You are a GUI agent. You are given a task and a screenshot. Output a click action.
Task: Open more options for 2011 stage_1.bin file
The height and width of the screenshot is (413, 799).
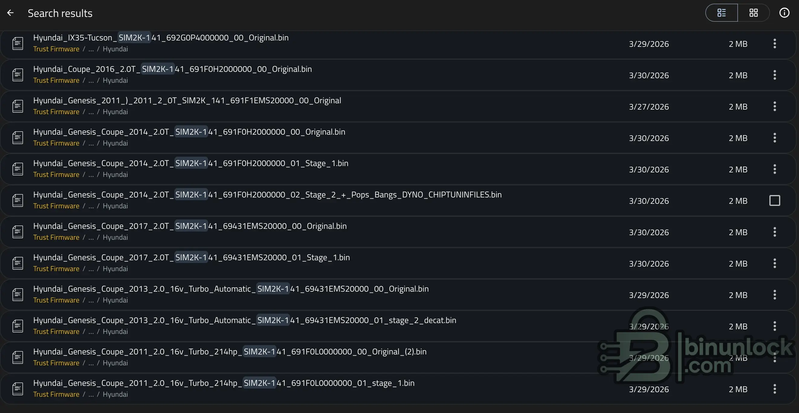coord(775,389)
